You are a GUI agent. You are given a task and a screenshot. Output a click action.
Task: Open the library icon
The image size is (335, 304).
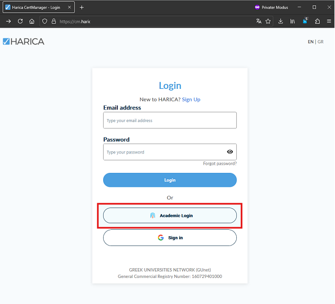coord(293,21)
